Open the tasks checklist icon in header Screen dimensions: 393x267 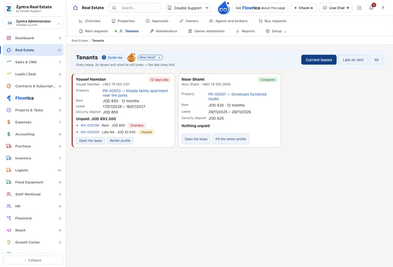[x=359, y=8]
